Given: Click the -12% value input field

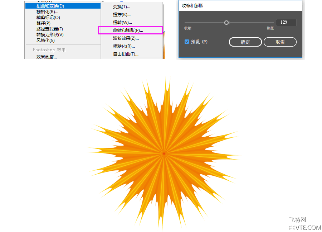Looking at the screenshot, I should click(x=286, y=22).
